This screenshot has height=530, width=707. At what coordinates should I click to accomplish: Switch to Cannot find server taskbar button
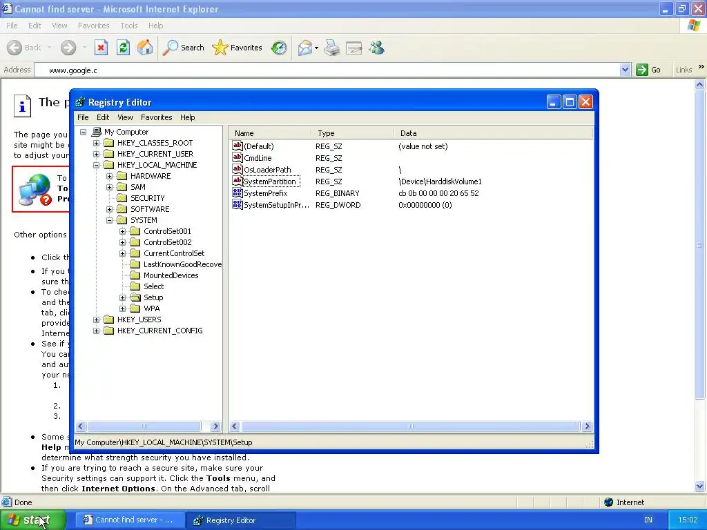(129, 520)
